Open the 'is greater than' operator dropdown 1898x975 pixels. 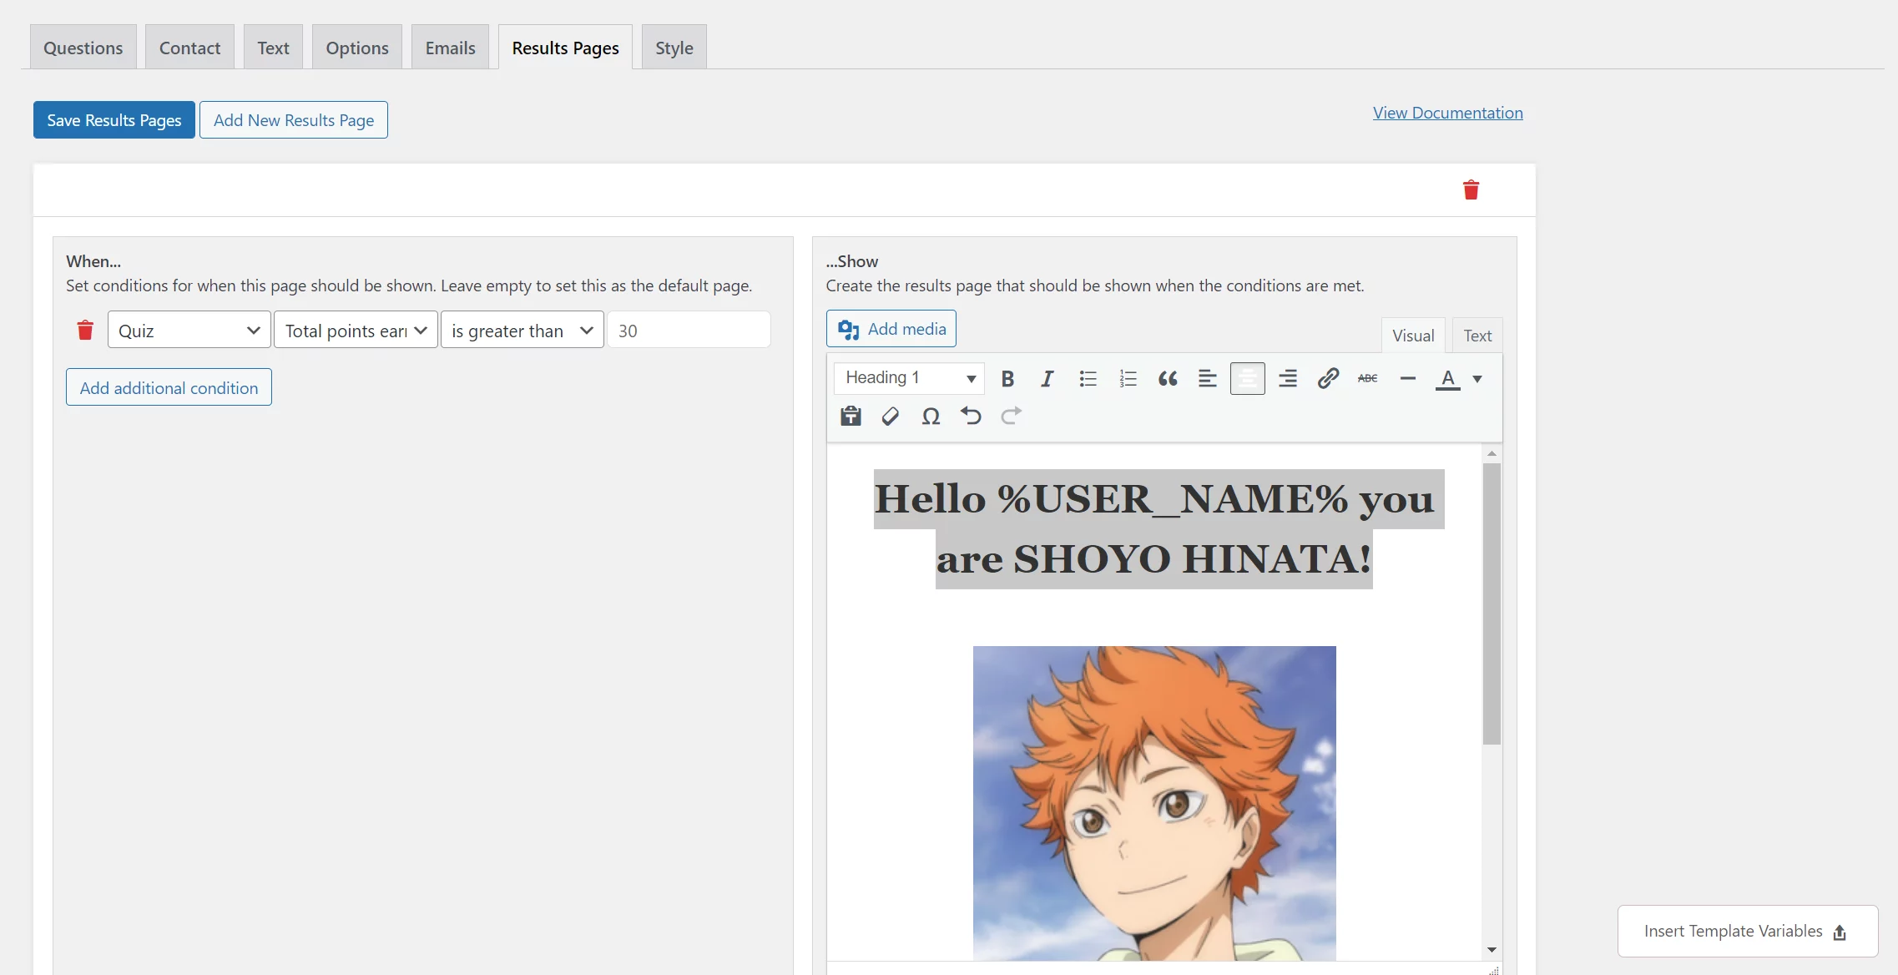point(522,330)
